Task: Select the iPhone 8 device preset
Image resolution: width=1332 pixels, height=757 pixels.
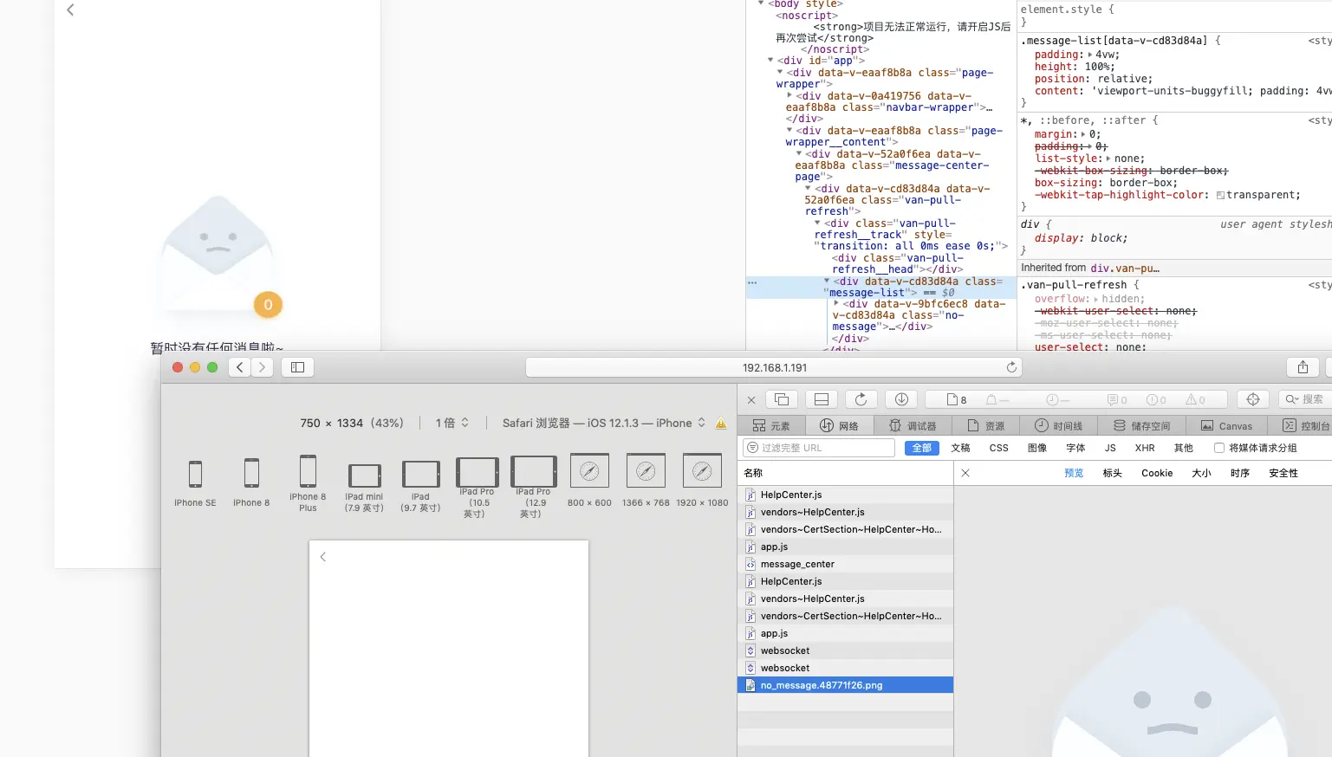Action: (251, 482)
